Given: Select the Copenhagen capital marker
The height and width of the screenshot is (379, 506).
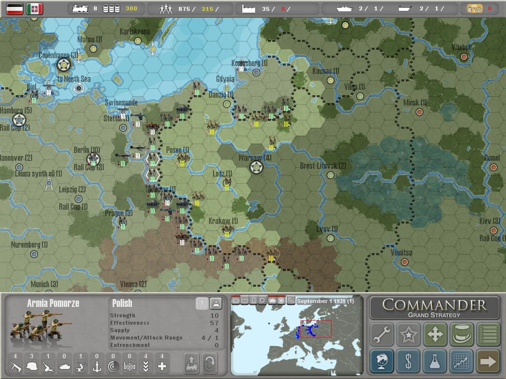Looking at the screenshot, I should click(x=64, y=65).
